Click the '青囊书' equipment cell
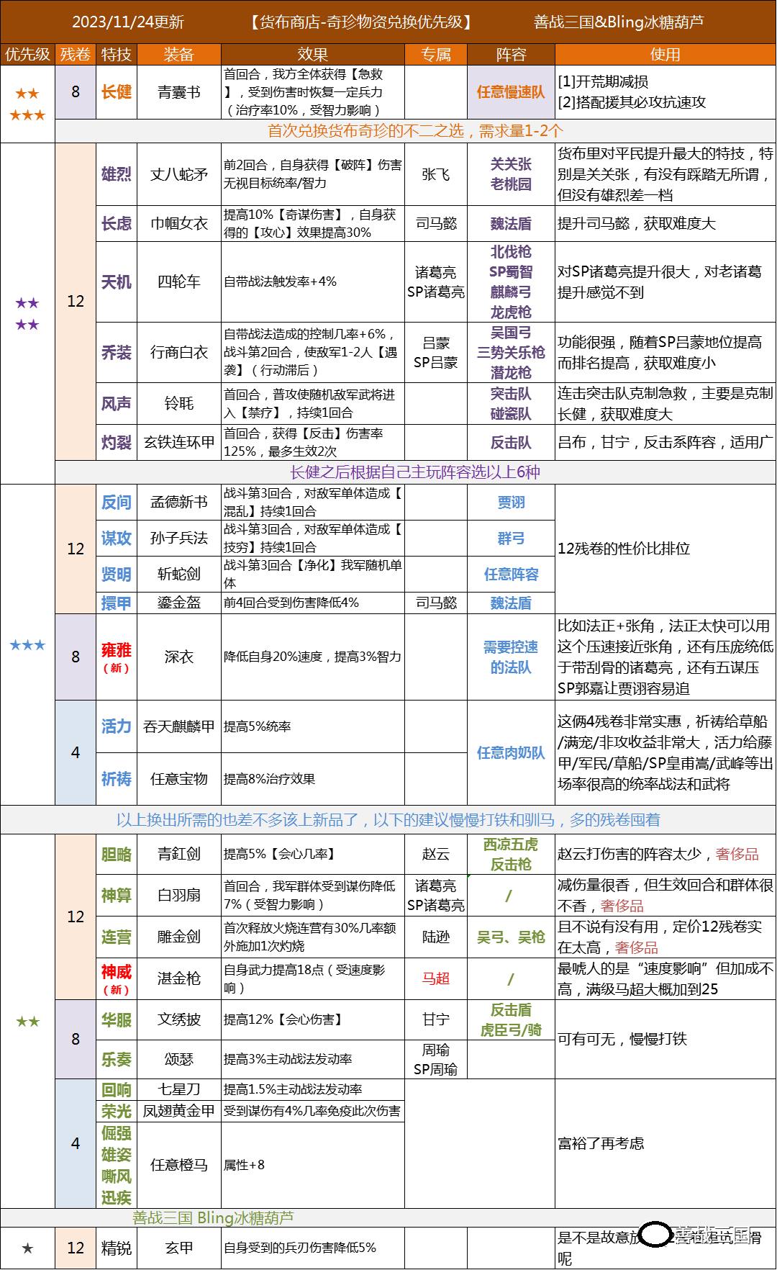The image size is (777, 1270). pyautogui.click(x=179, y=92)
